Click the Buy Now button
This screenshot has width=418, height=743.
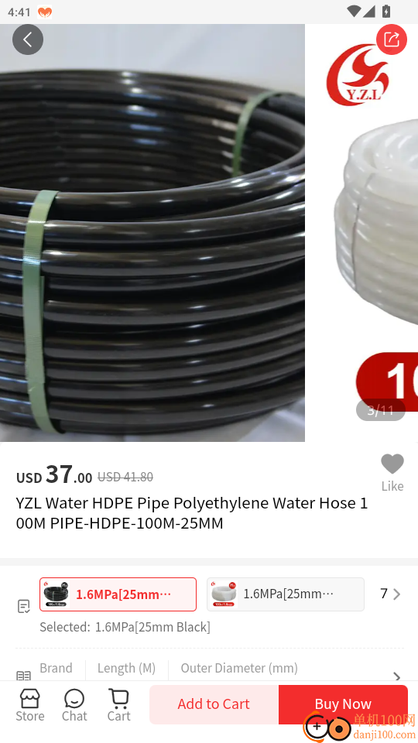tap(343, 704)
